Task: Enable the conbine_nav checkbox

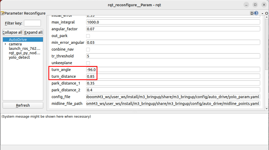Action: click(88, 50)
